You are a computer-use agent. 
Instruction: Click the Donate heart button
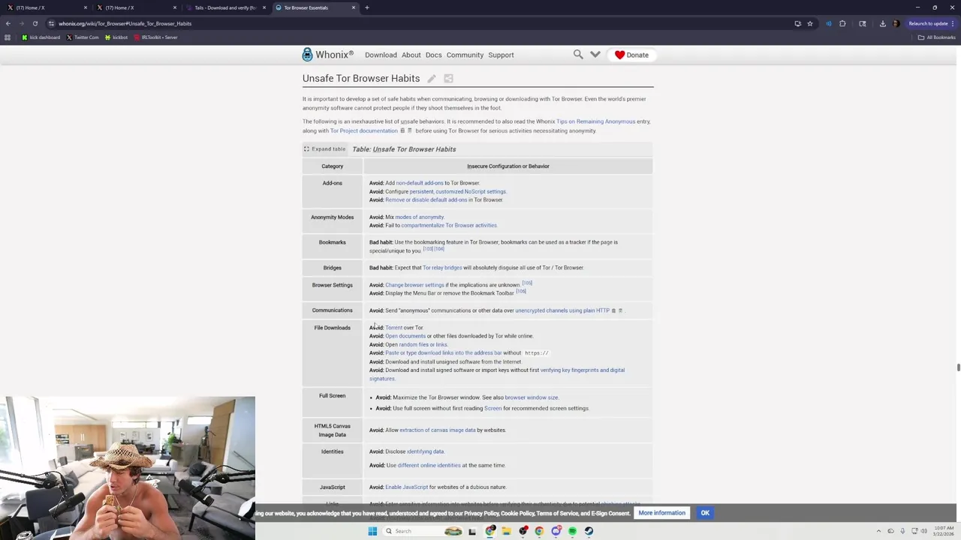pos(632,55)
